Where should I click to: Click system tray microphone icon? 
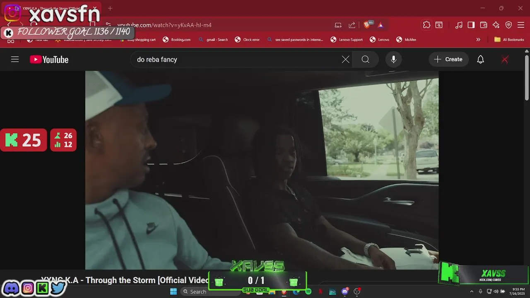click(480, 292)
